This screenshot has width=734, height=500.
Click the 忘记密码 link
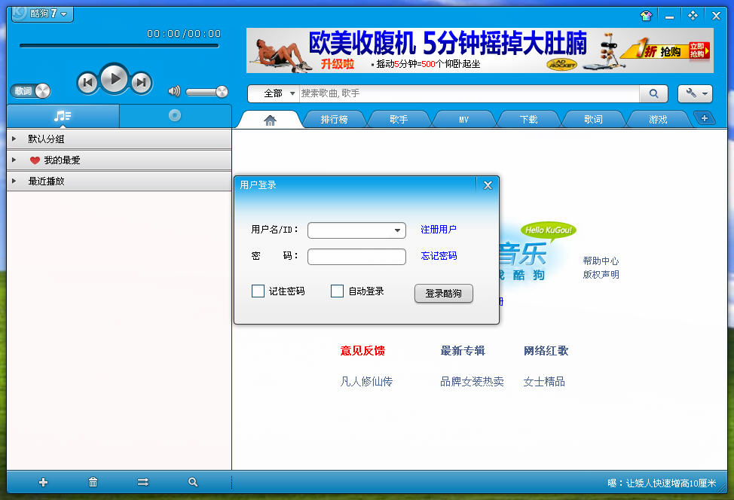(439, 256)
